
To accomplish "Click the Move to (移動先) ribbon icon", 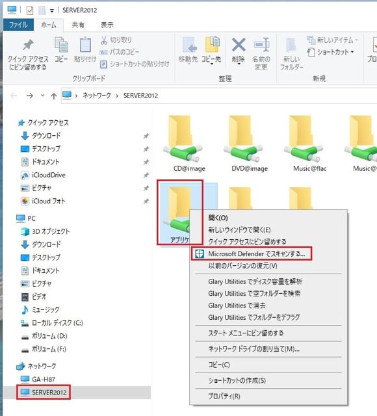I will tap(188, 45).
